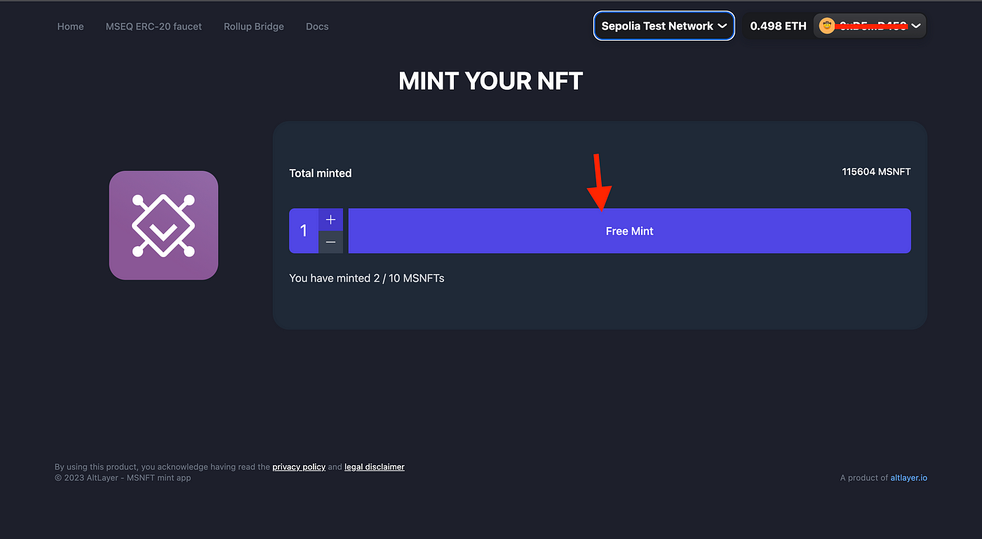Click the 'Total minted' label
The height and width of the screenshot is (539, 982).
pos(321,173)
